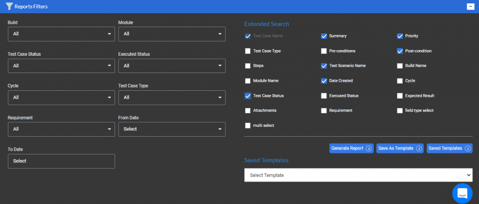This screenshot has height=204, width=479.
Task: Click the Generate Report button
Action: (x=351, y=148)
